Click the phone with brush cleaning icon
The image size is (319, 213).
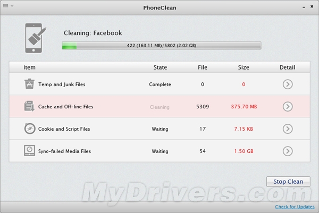point(36,38)
